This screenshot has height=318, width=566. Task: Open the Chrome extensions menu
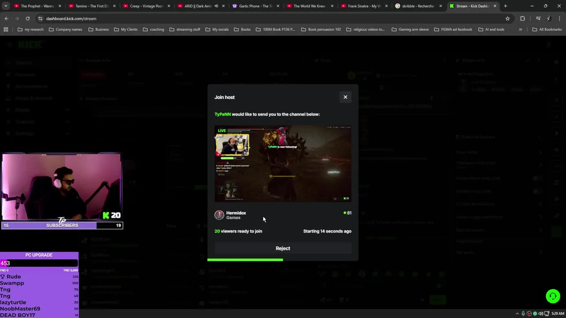[523, 19]
